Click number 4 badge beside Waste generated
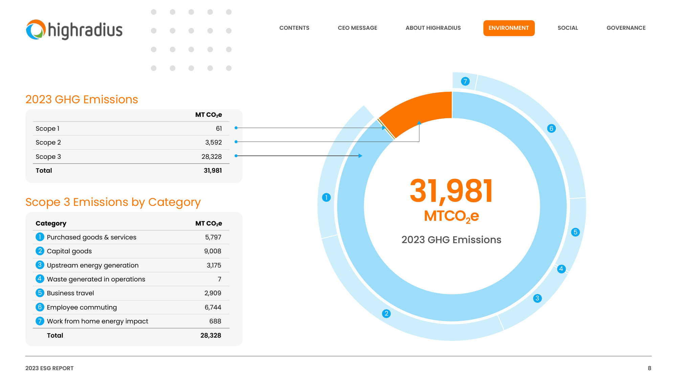 40,279
